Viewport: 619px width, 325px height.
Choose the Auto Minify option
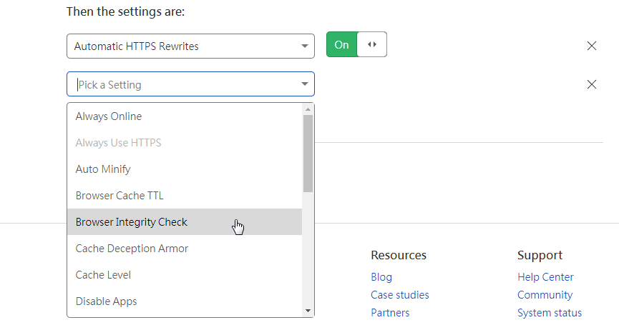(185, 169)
